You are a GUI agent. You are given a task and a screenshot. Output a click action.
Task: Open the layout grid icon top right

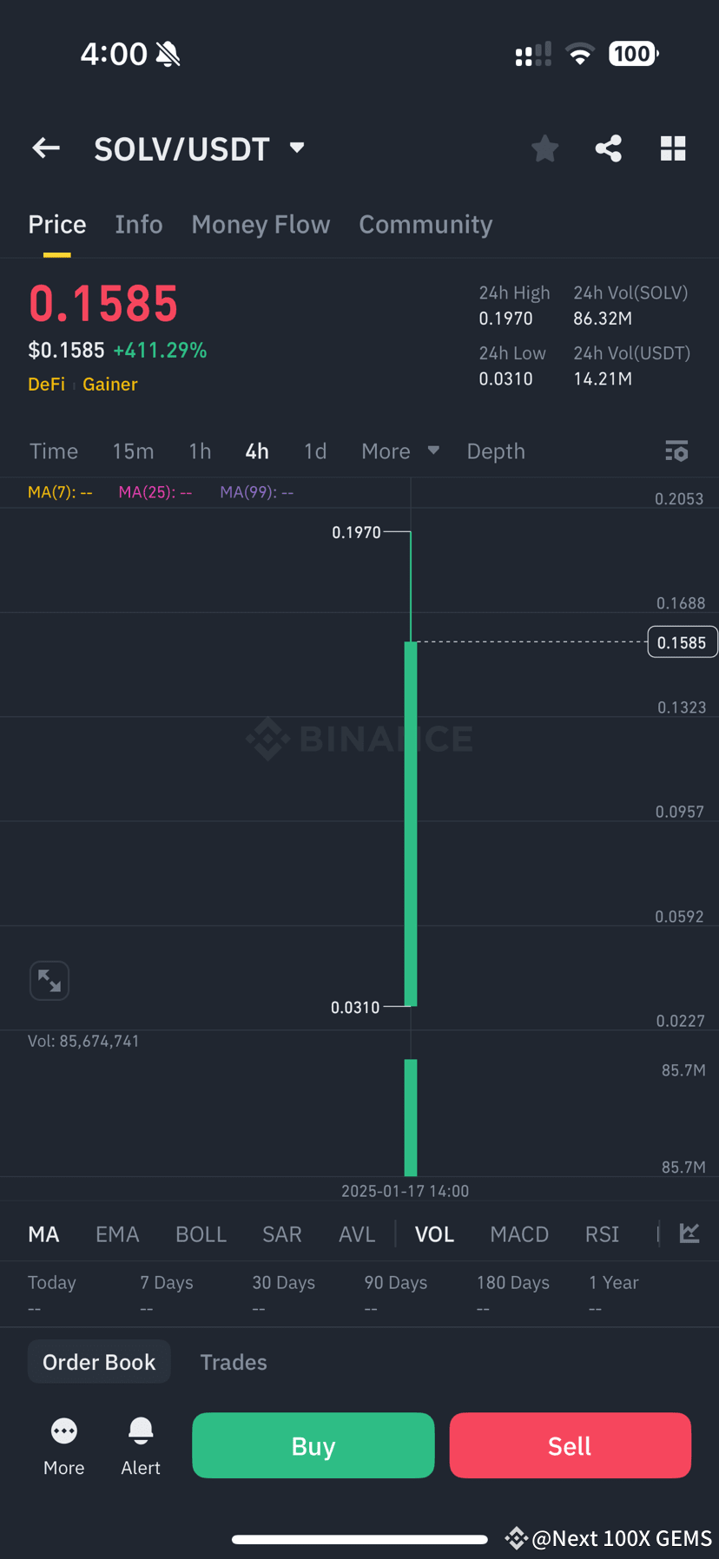click(673, 148)
